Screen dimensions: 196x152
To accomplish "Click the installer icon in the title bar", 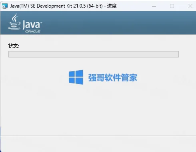I will [5, 6].
